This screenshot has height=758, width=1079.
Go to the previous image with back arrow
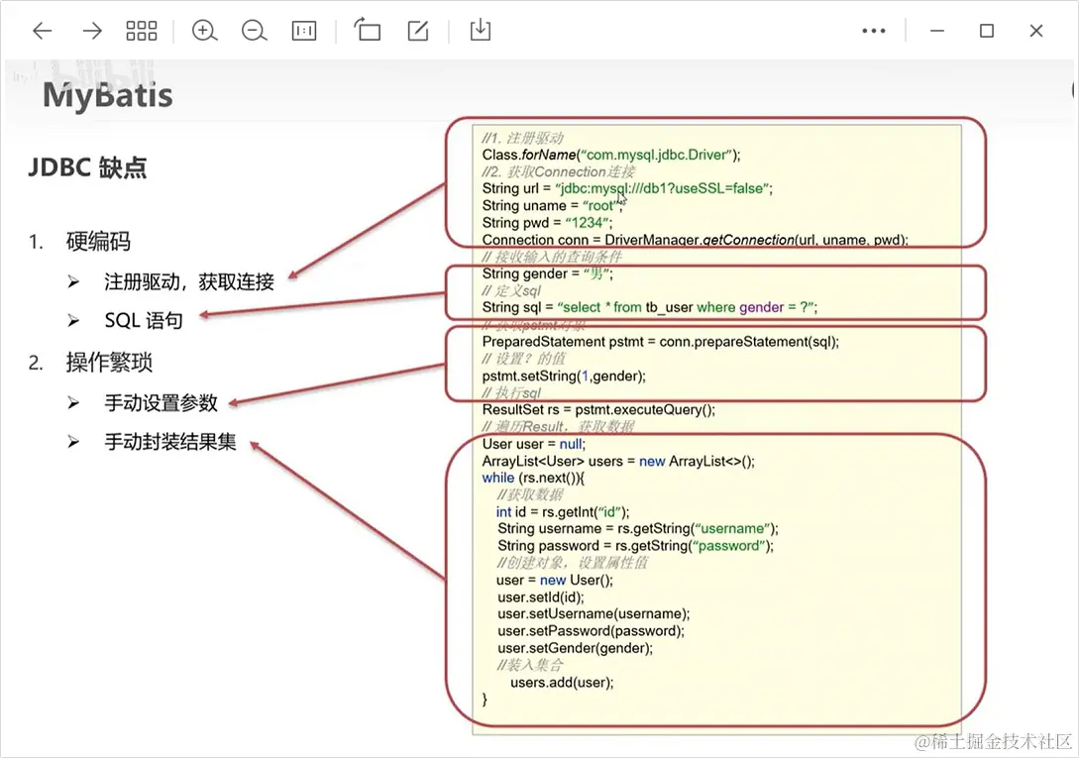click(x=43, y=31)
